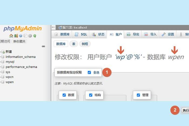Click the chain link icon in the sidebar

tap(43, 46)
